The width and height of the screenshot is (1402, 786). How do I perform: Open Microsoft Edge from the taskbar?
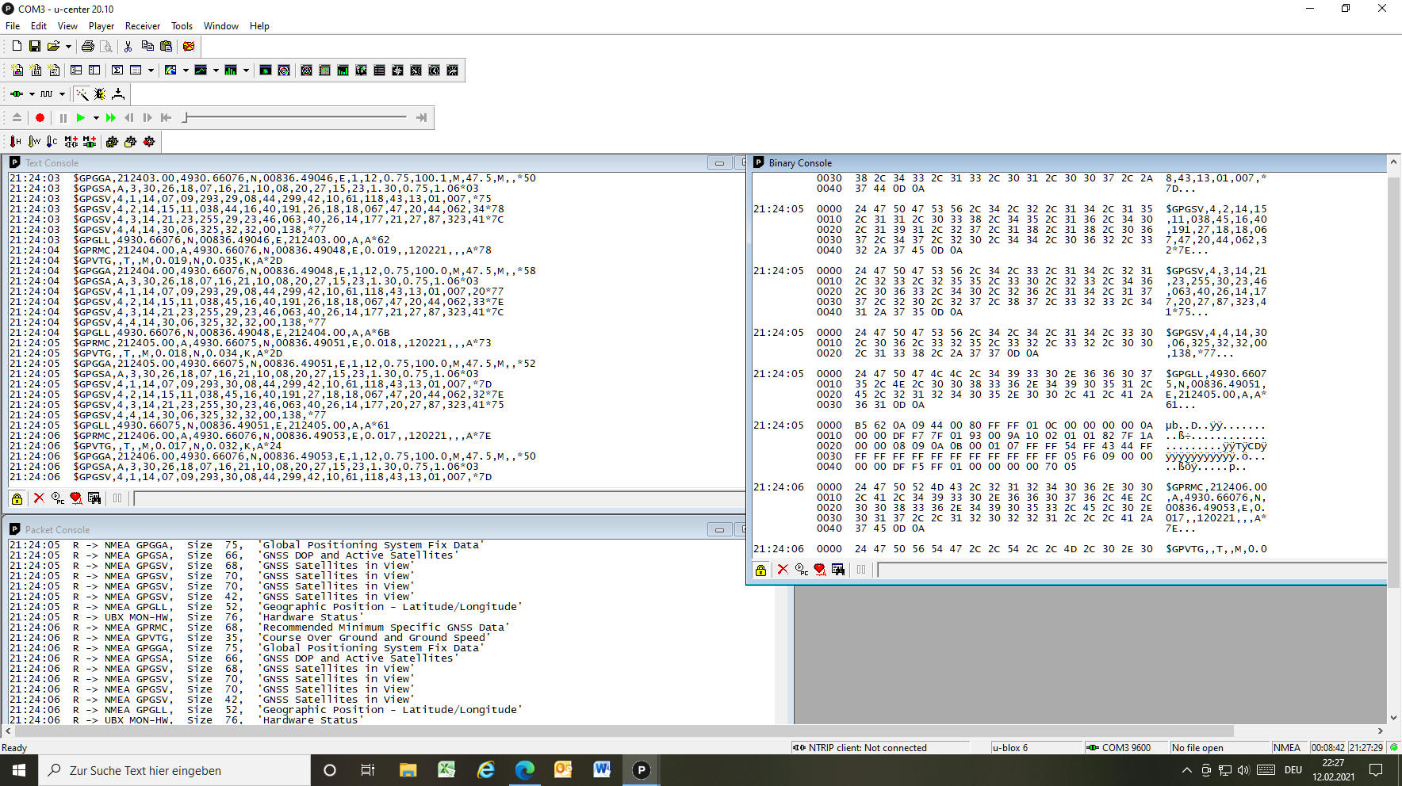[x=524, y=769]
